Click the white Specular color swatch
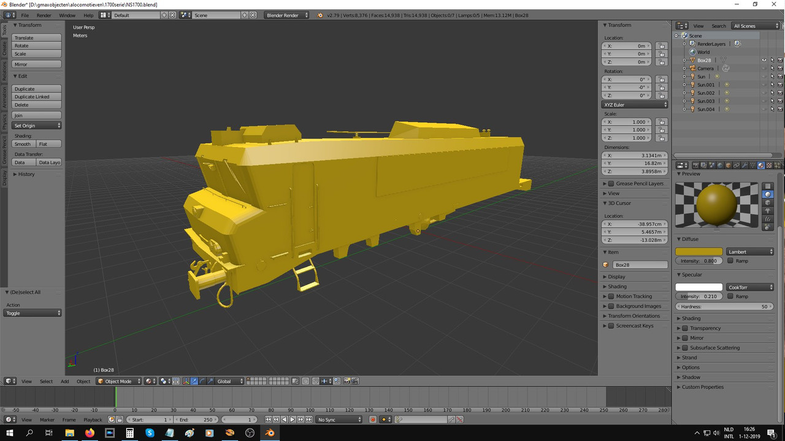This screenshot has width=785, height=441. tap(699, 287)
